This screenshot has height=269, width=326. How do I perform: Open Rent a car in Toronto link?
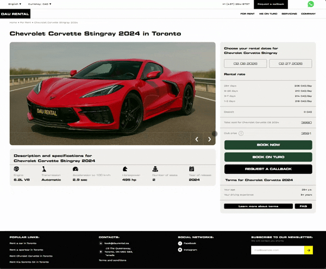(x=23, y=243)
